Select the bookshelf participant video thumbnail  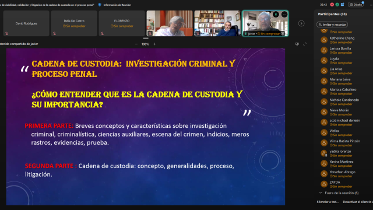pos(217,23)
